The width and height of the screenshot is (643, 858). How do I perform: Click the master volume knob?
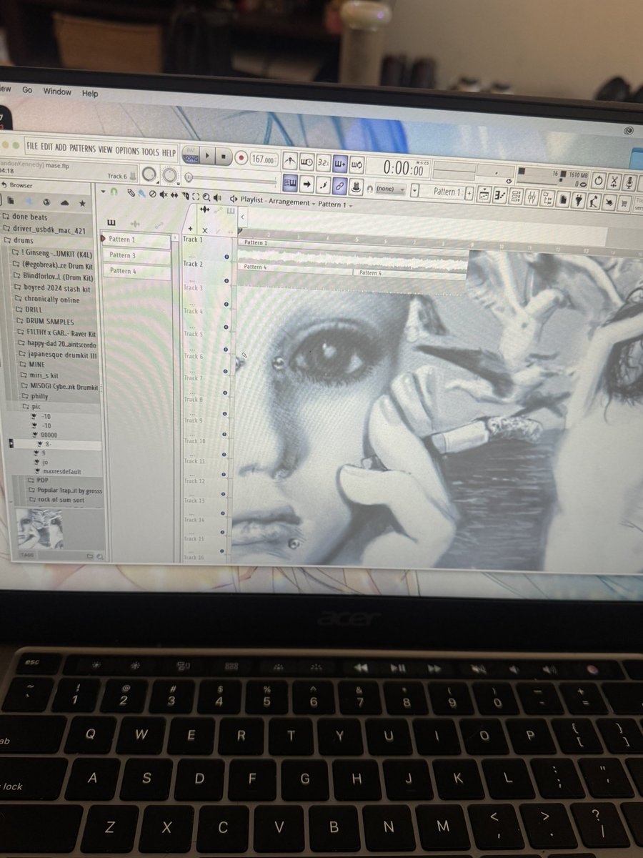(x=148, y=174)
